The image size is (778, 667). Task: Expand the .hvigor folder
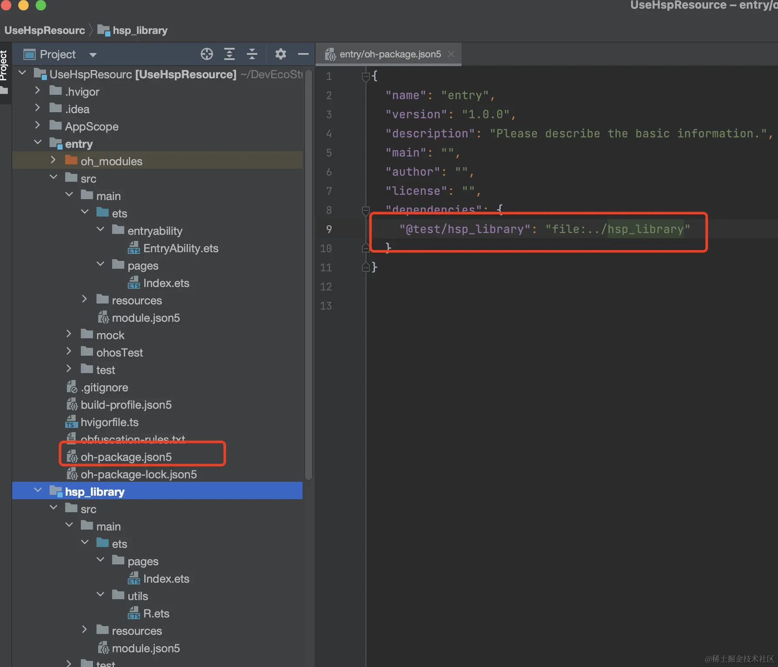tap(38, 90)
